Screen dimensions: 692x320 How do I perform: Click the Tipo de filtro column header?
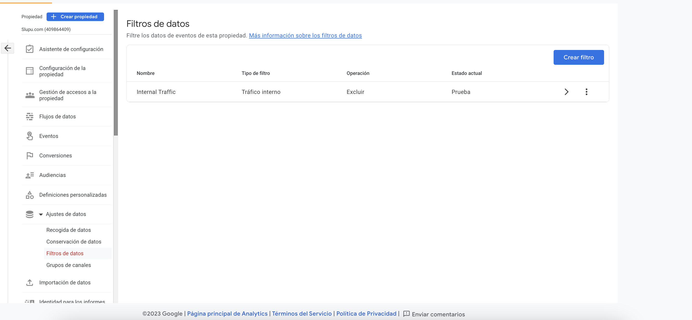click(x=255, y=73)
